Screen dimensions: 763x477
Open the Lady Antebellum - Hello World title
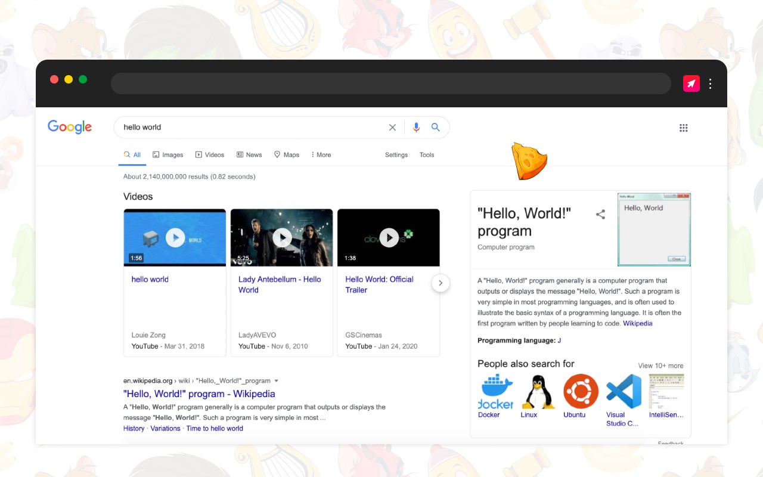coord(280,284)
